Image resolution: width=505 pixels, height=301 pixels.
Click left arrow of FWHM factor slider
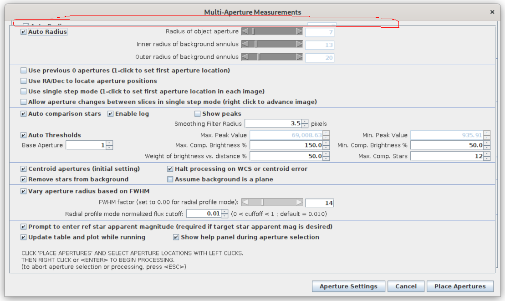[245, 202]
